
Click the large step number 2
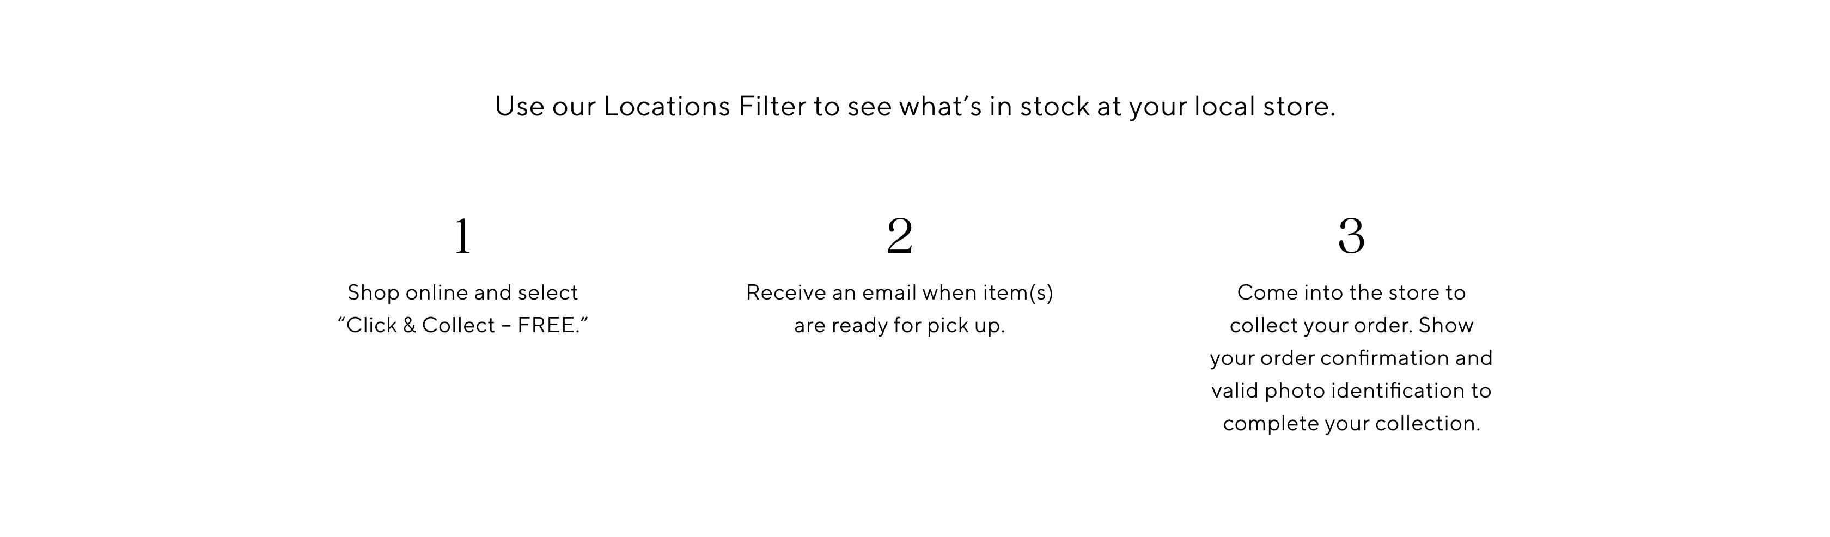899,236
